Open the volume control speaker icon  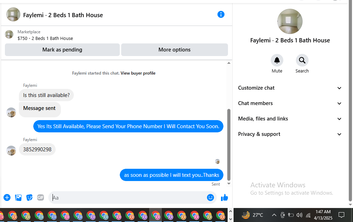coord(299,215)
